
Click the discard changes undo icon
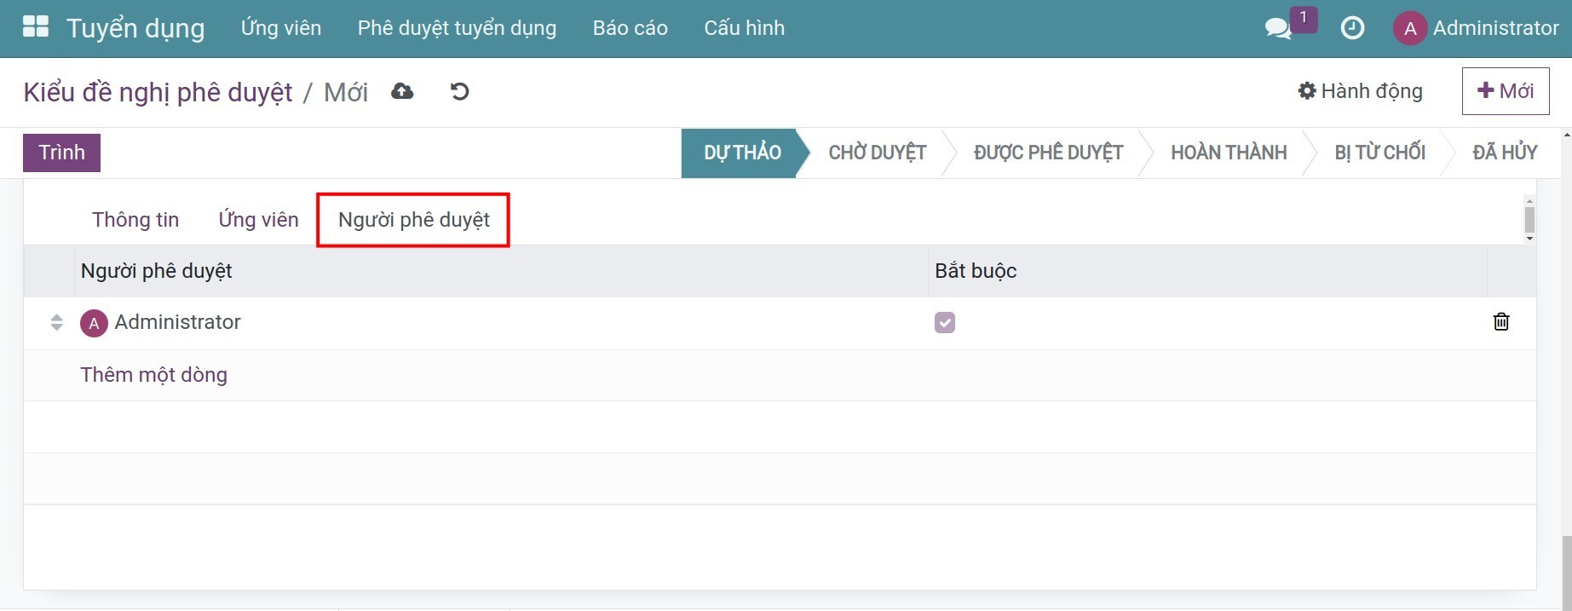pos(459,91)
